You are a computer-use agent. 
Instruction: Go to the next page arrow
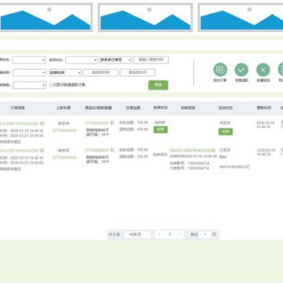coord(180,234)
